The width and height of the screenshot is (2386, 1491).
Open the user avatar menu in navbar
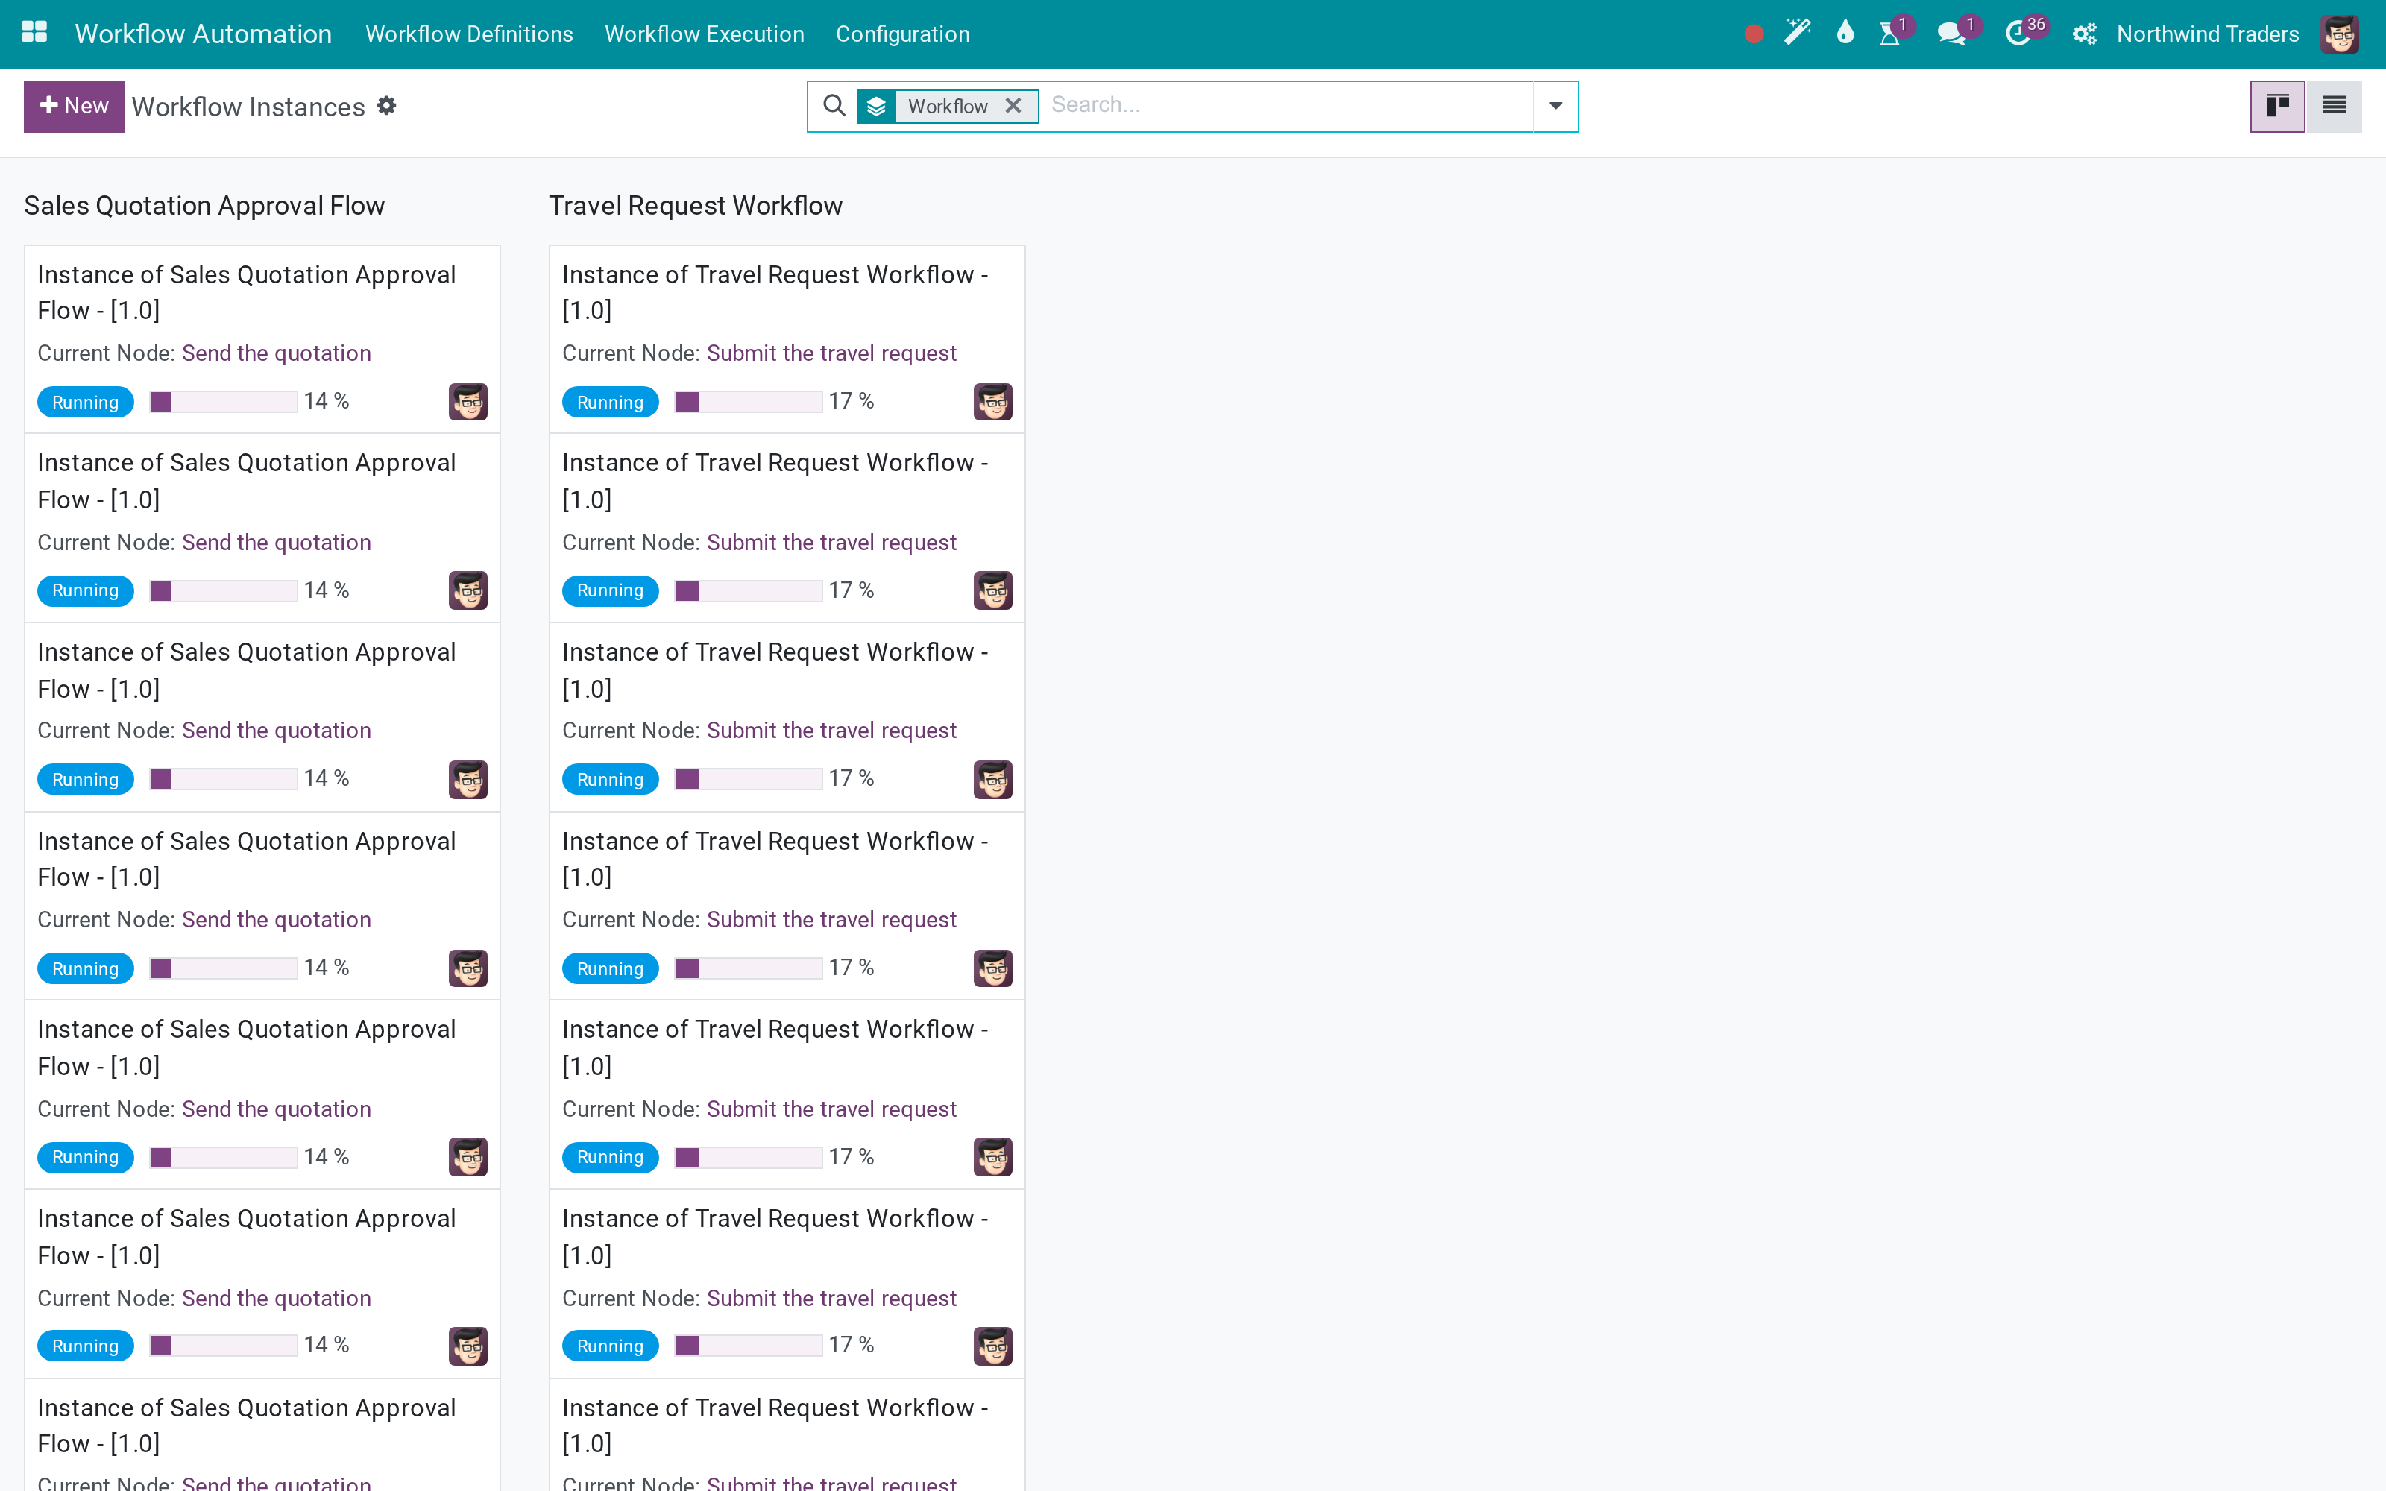tap(2340, 34)
